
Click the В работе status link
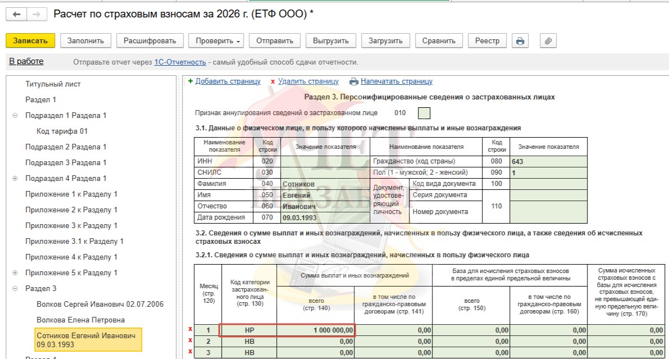26,61
